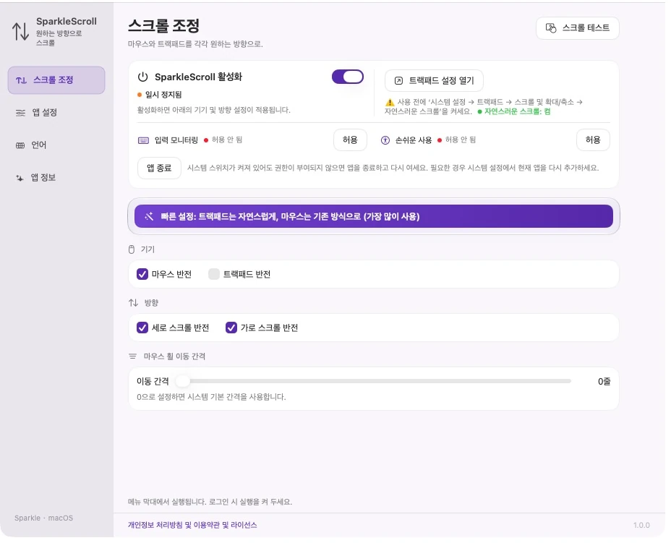The width and height of the screenshot is (671, 543).
Task: Click the 이동 간격 slider thumb
Action: pyautogui.click(x=183, y=381)
